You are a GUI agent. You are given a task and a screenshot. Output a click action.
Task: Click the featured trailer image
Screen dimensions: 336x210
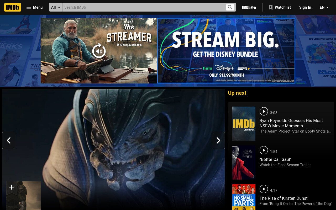coord(113,149)
